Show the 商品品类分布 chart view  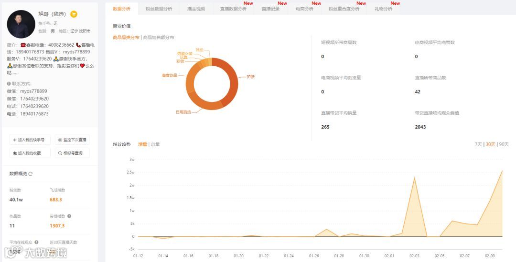coord(126,37)
